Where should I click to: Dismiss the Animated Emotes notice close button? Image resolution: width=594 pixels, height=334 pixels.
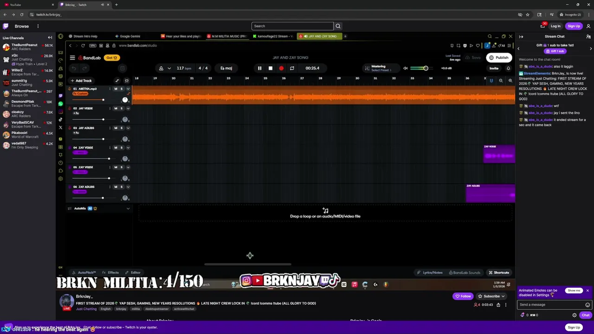tap(587, 291)
